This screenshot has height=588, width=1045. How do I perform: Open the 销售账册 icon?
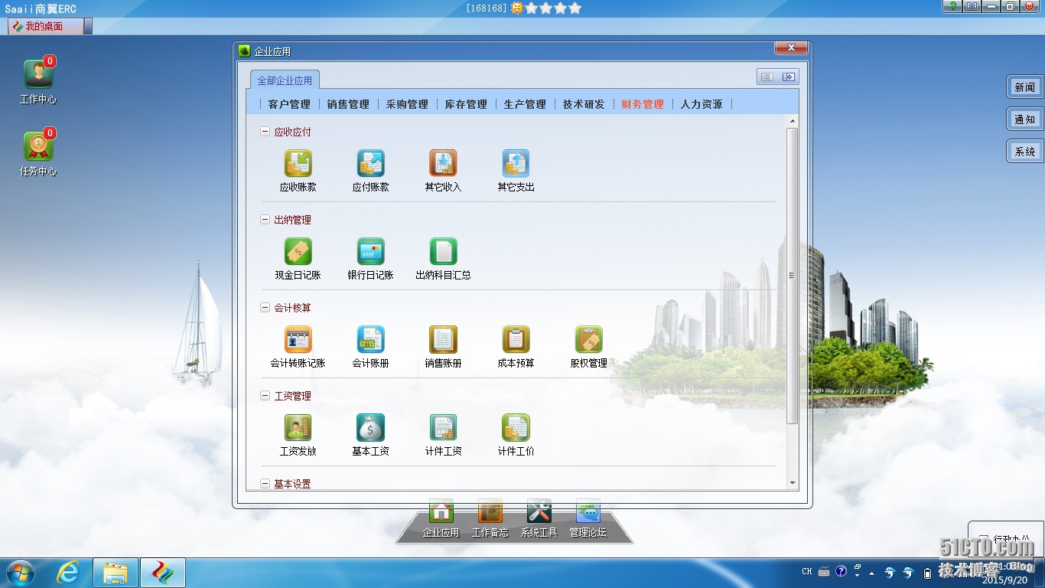(443, 340)
